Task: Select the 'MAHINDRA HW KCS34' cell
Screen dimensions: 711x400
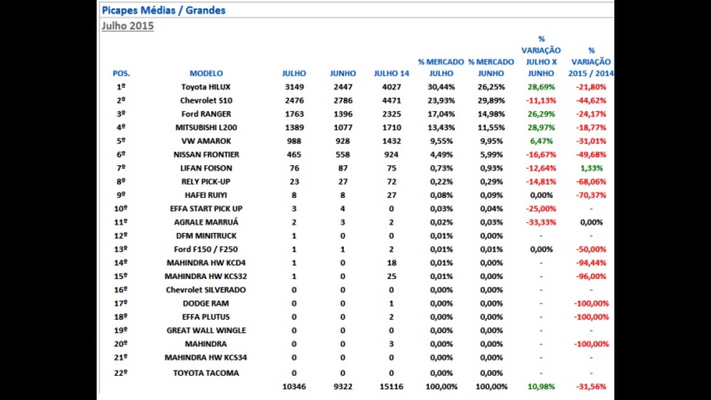Action: click(x=206, y=357)
